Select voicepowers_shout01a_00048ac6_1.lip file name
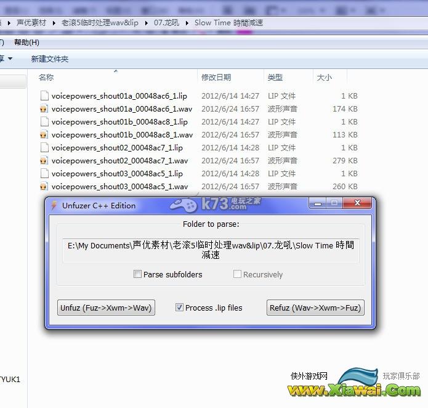 tap(119, 96)
